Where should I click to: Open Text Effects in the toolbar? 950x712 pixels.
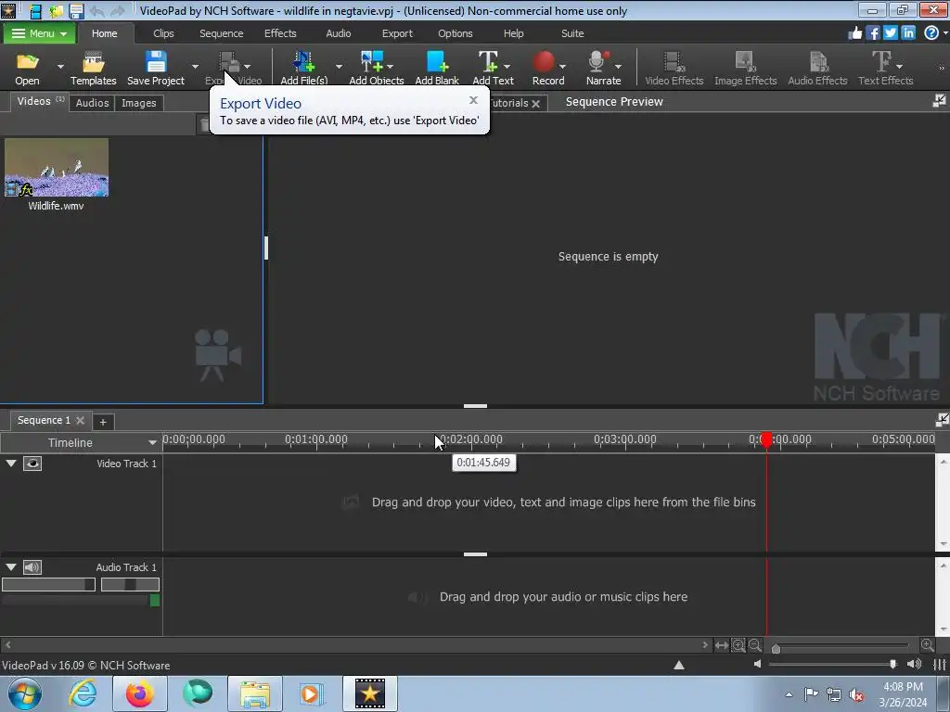point(885,68)
